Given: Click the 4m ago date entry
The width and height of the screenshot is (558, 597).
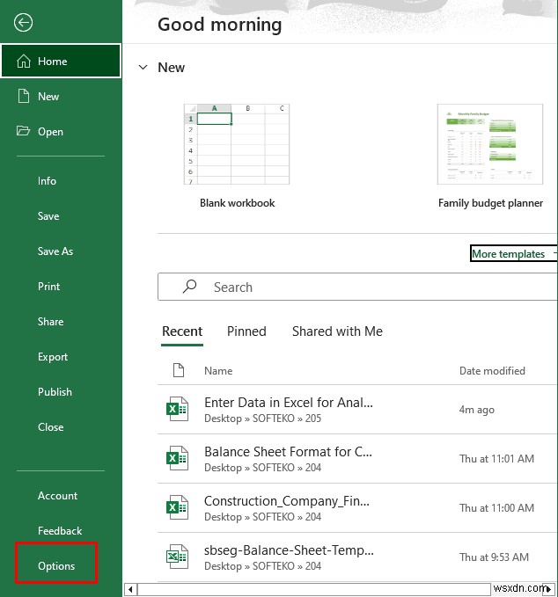Looking at the screenshot, I should coord(476,410).
